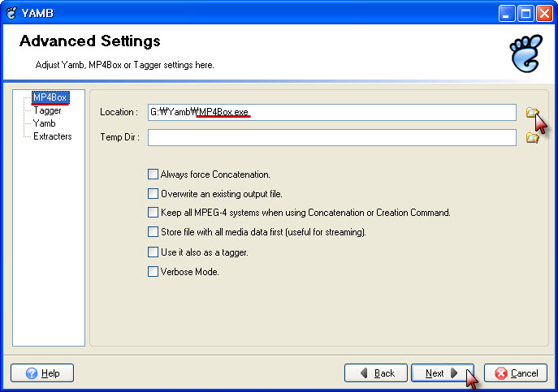The width and height of the screenshot is (558, 392).
Task: Check Store file with all media data first
Action: pyautogui.click(x=153, y=232)
